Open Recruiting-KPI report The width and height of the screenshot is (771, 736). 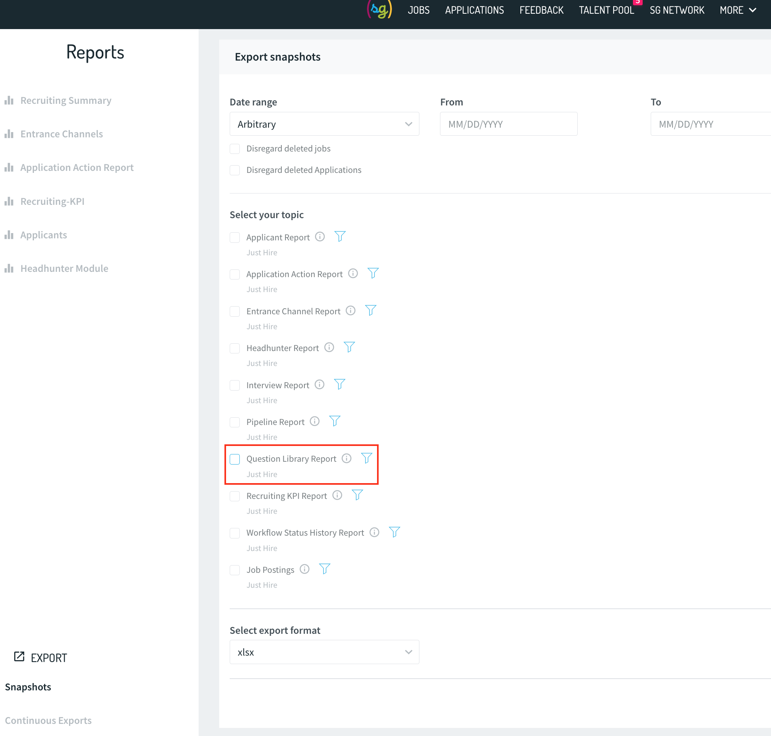pos(52,201)
